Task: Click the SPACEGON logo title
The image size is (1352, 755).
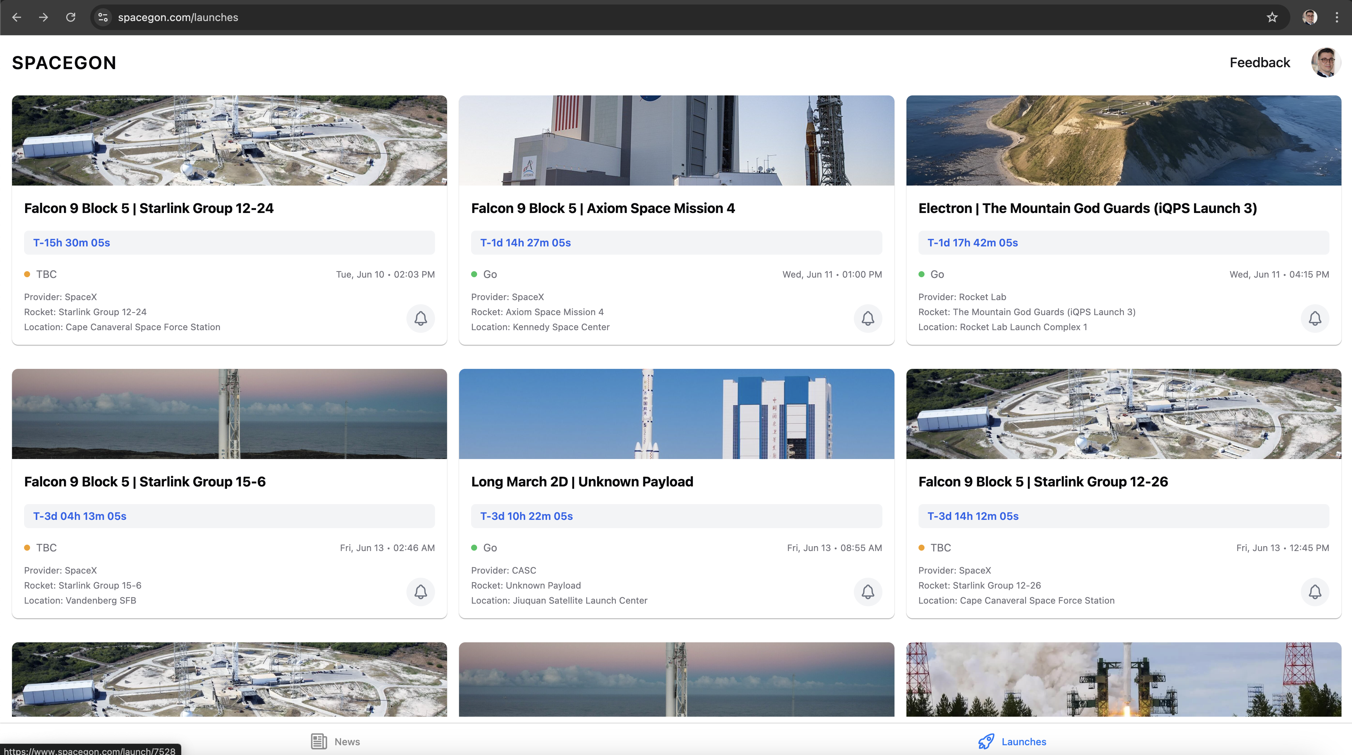Action: pyautogui.click(x=64, y=63)
